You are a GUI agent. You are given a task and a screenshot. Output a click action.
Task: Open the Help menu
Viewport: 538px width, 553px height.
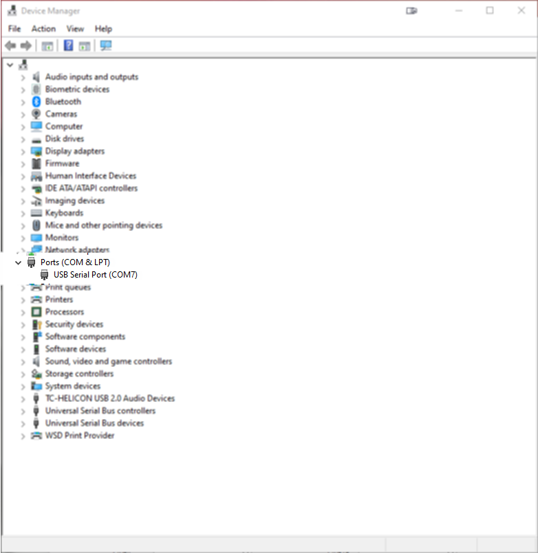click(103, 29)
